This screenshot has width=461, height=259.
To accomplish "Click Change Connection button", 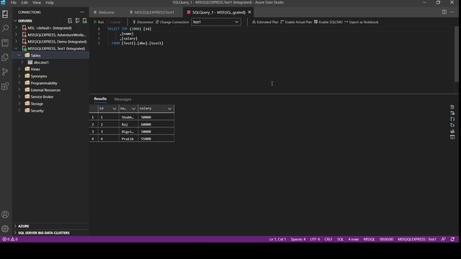I will tap(172, 22).
